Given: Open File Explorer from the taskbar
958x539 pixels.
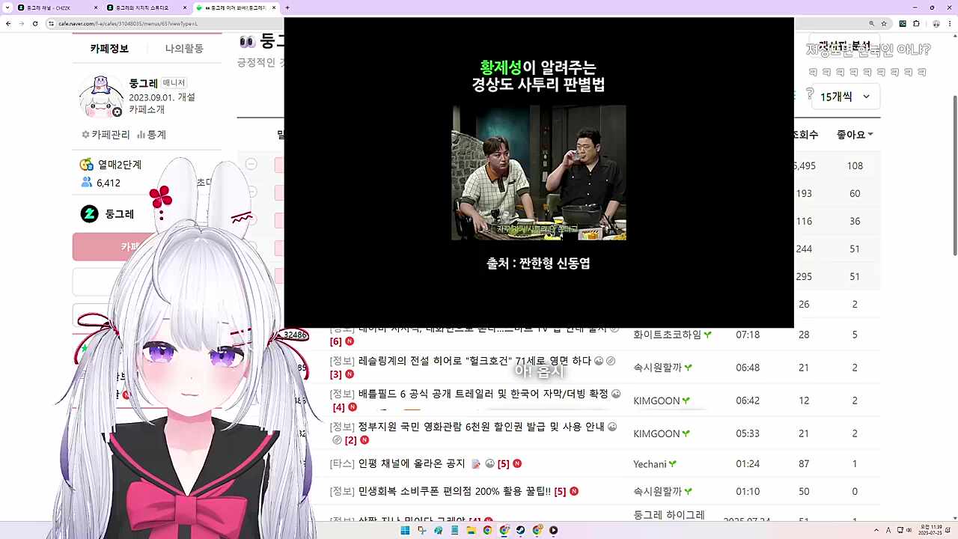Looking at the screenshot, I should [471, 530].
